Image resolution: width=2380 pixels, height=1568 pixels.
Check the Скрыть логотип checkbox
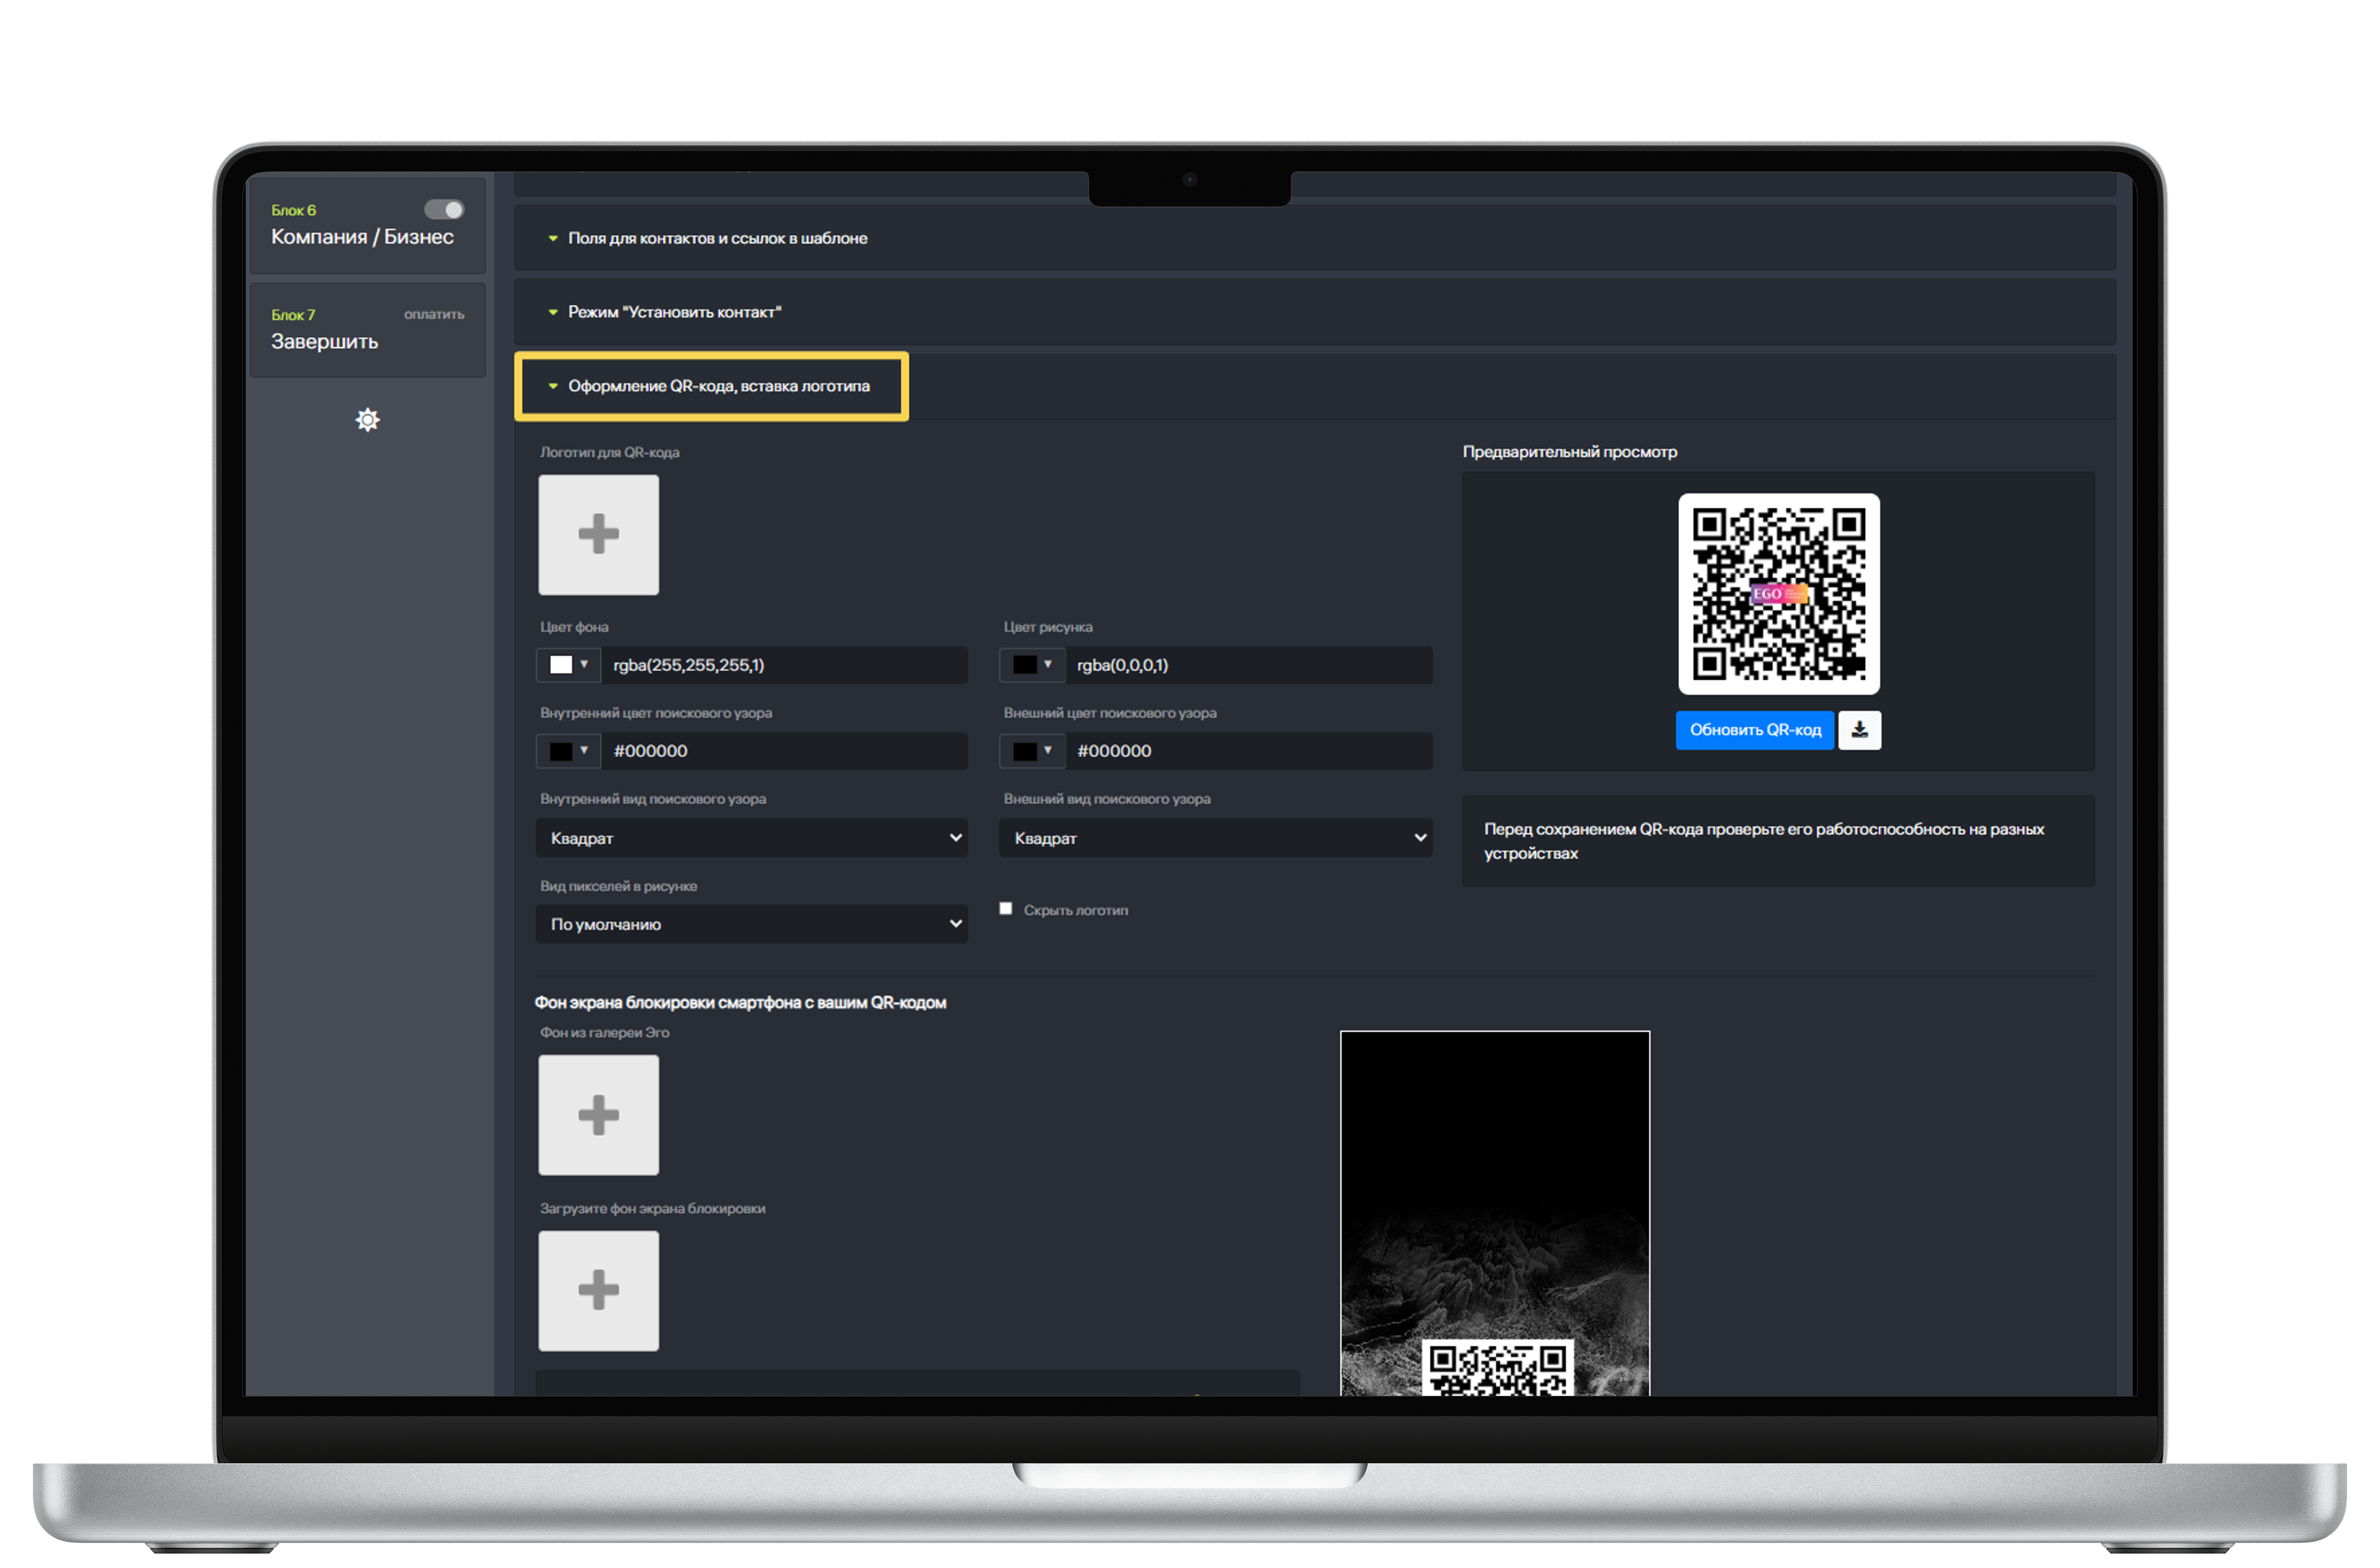click(x=1005, y=908)
